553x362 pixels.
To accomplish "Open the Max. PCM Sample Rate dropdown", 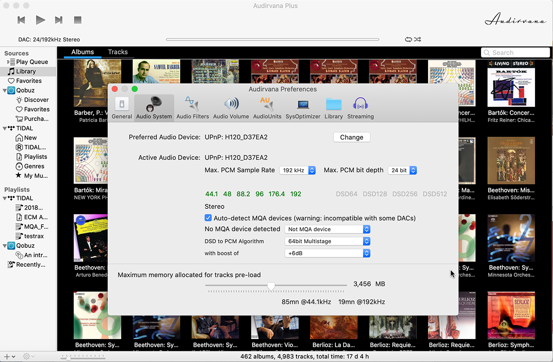I will coord(297,170).
